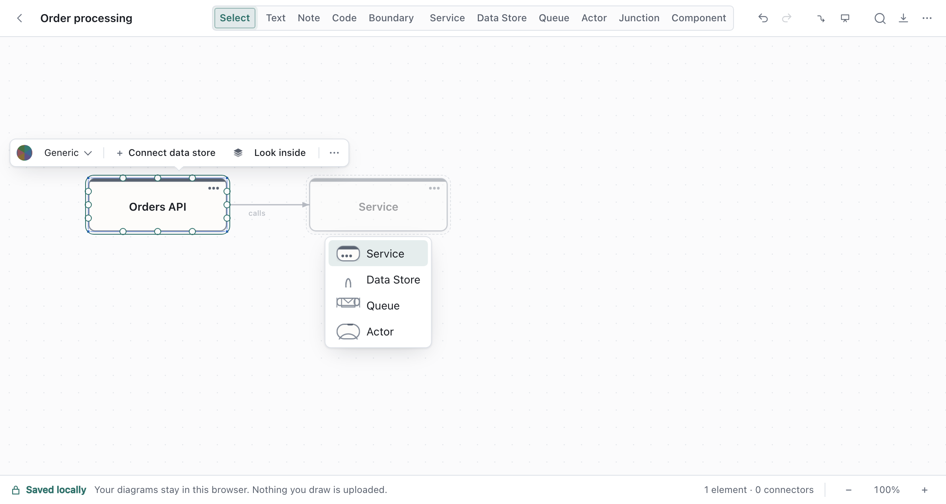The height and width of the screenshot is (504, 946).
Task: Select the connector arrow tool icon
Action: (x=821, y=18)
